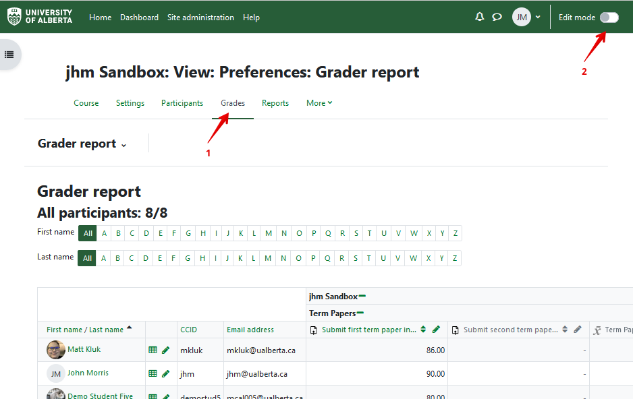Open Matt Kluk's single-user grade table icon
The height and width of the screenshot is (399, 633).
153,350
